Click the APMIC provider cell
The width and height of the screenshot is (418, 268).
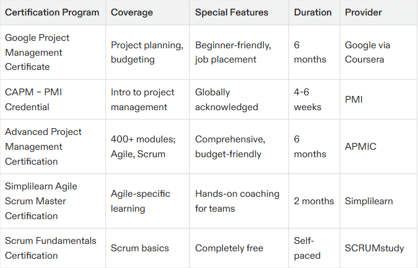coord(360,147)
